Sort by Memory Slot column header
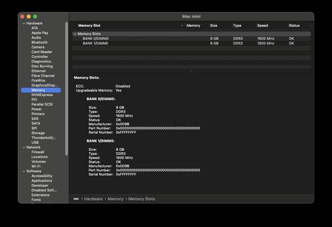Screen dimensions: 332x227 point(89,25)
